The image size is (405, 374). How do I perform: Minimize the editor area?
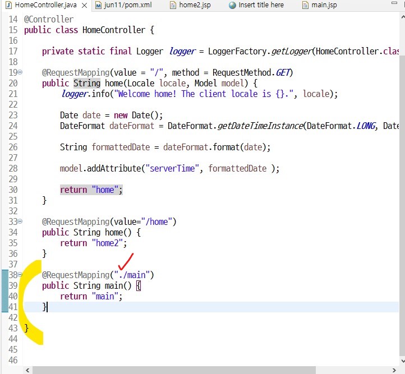394,3
